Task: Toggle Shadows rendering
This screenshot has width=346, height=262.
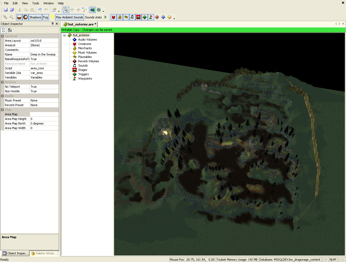Action: (x=35, y=17)
